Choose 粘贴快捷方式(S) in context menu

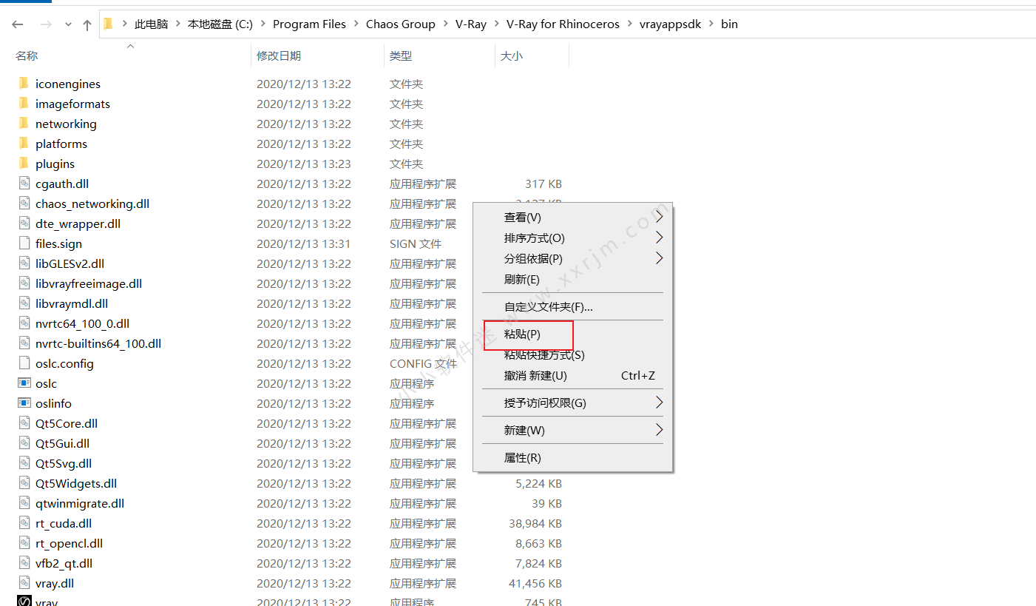[572, 355]
